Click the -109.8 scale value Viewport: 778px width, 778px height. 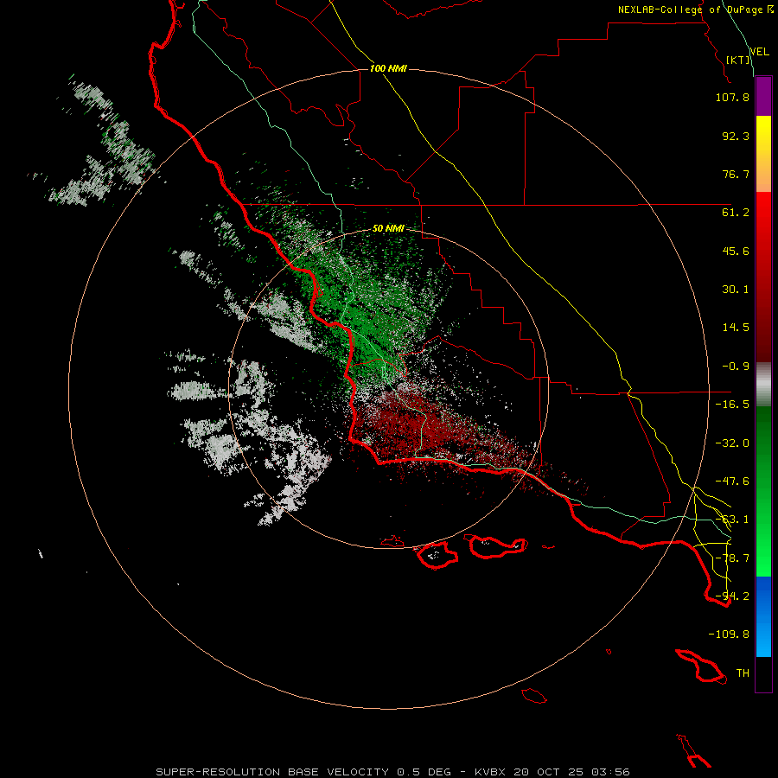pyautogui.click(x=729, y=635)
